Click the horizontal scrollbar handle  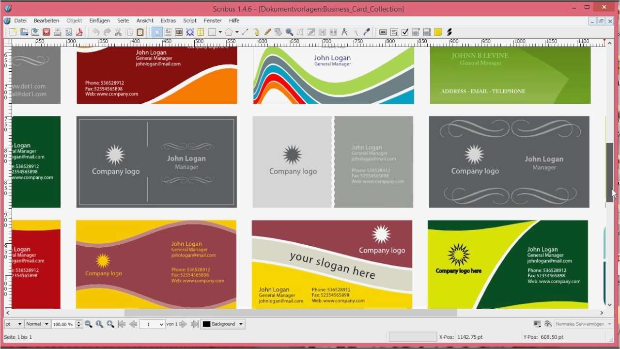pos(291,313)
